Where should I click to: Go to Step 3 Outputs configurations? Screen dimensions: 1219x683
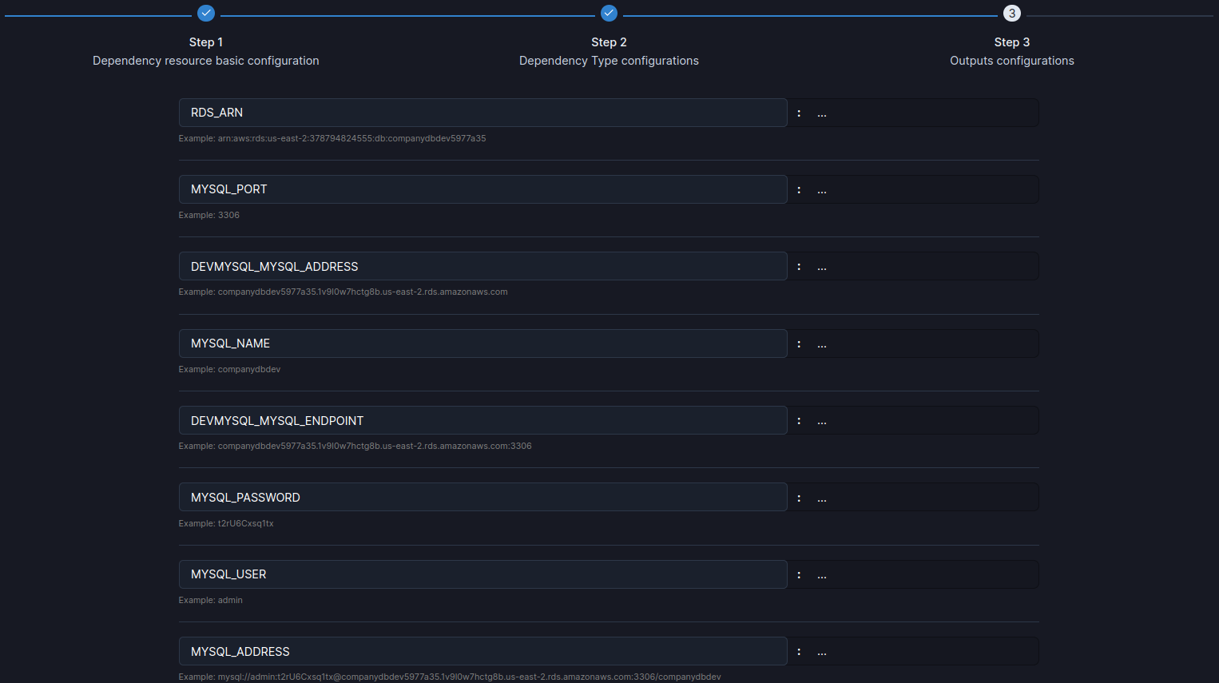click(1012, 51)
